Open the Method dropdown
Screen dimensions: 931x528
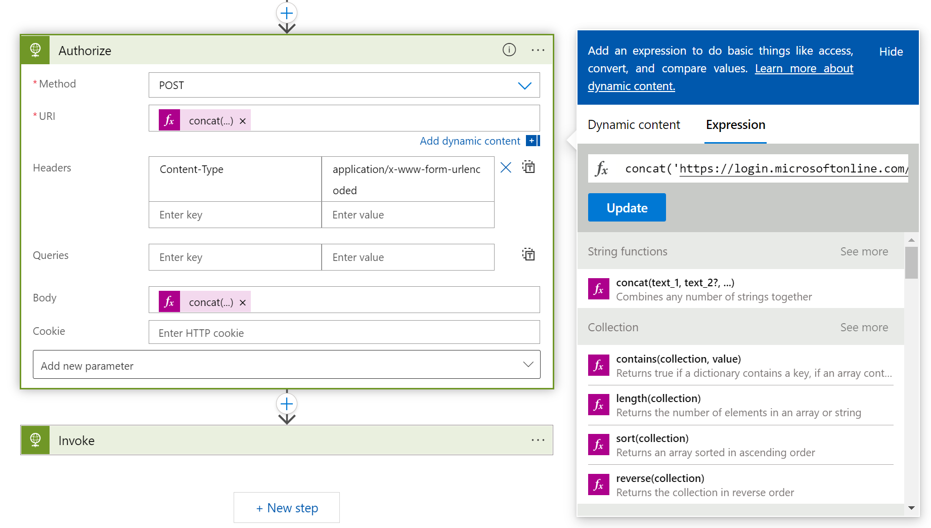tap(524, 85)
